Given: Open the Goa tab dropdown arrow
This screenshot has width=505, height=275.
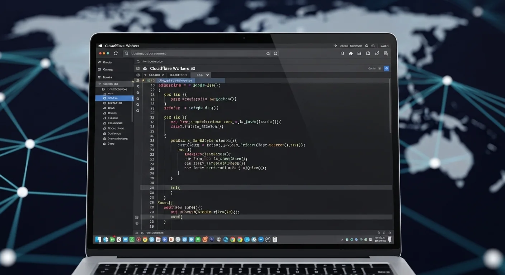Looking at the screenshot, I should pos(207,75).
